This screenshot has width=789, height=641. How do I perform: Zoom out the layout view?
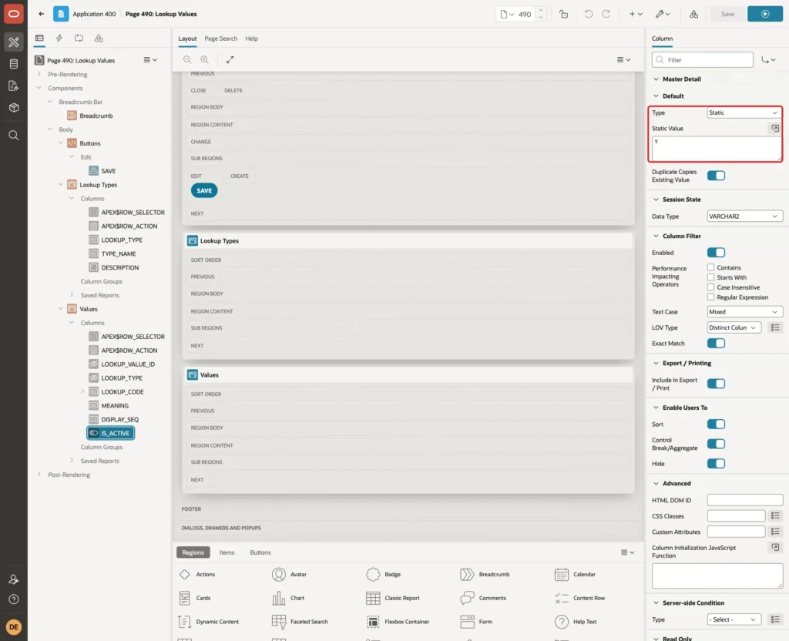(x=187, y=60)
